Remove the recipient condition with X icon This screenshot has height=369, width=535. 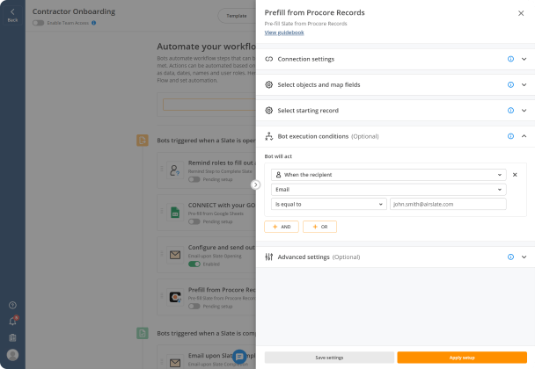515,175
